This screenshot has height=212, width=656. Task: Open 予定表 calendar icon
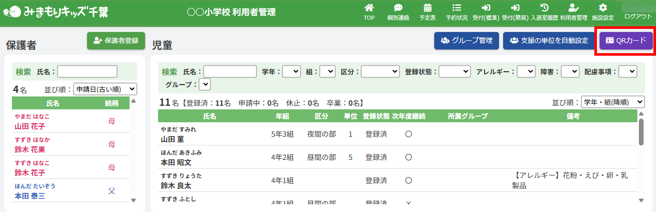(427, 8)
